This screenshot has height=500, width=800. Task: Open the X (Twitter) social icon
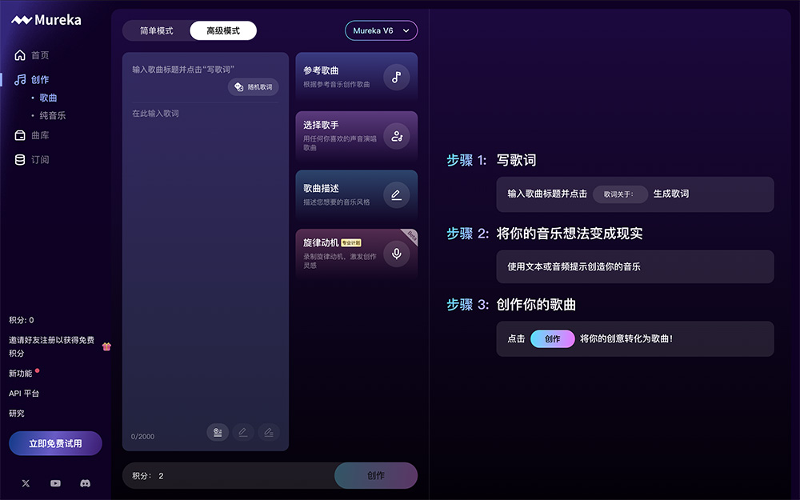(26, 483)
